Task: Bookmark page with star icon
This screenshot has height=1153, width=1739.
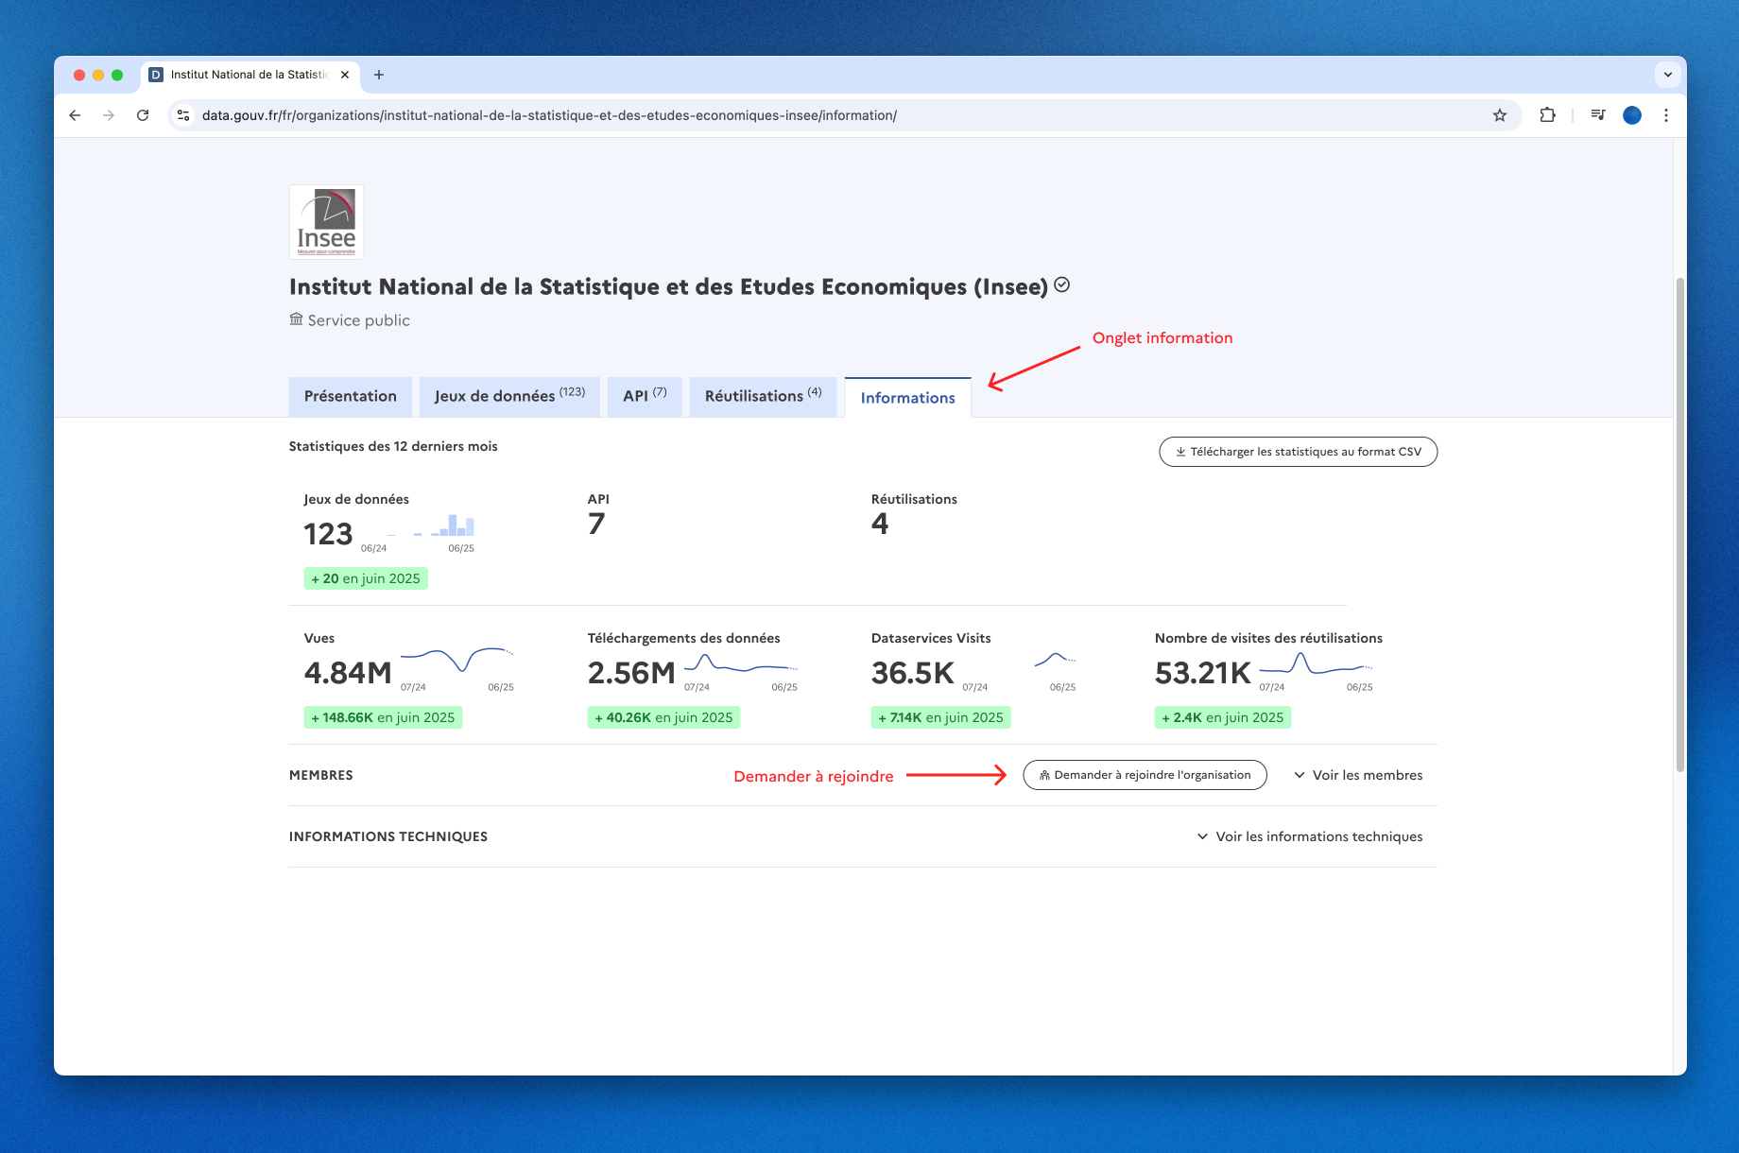Action: pos(1500,115)
